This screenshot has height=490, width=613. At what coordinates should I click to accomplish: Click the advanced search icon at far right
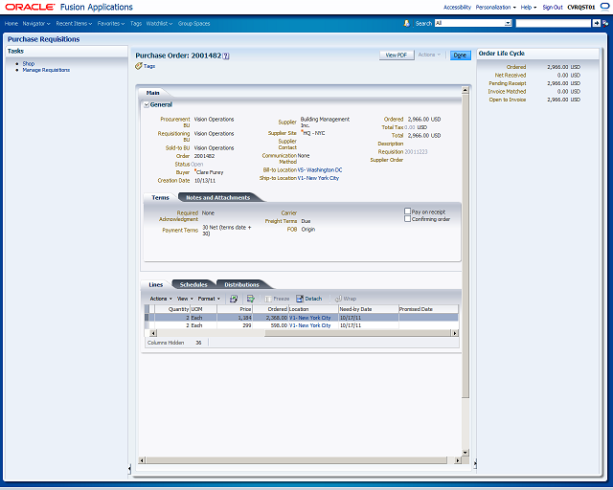(x=605, y=23)
